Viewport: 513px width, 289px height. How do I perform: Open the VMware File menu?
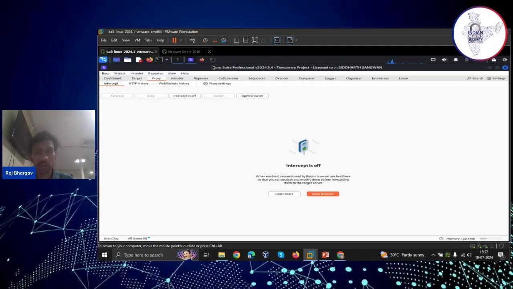[104, 40]
